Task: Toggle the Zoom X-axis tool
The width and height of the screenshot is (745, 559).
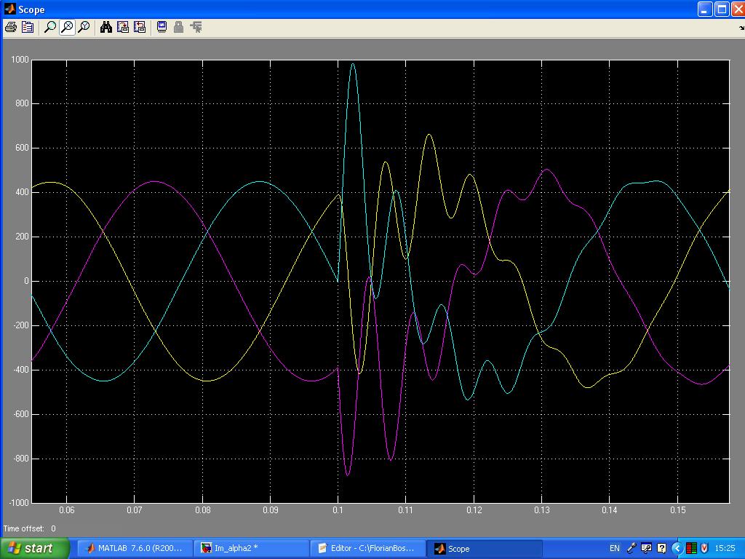Action: click(x=67, y=27)
